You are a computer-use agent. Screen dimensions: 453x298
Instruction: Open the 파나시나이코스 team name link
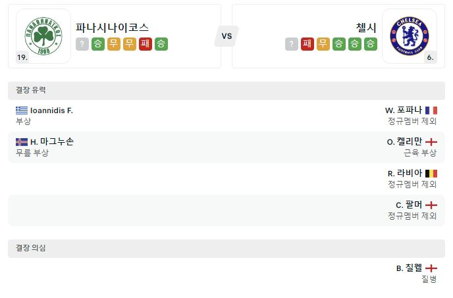point(112,28)
